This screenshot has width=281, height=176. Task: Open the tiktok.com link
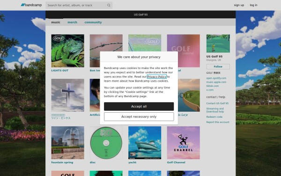click(x=212, y=86)
